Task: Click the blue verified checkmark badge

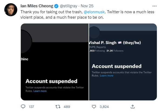Action: [56, 6]
